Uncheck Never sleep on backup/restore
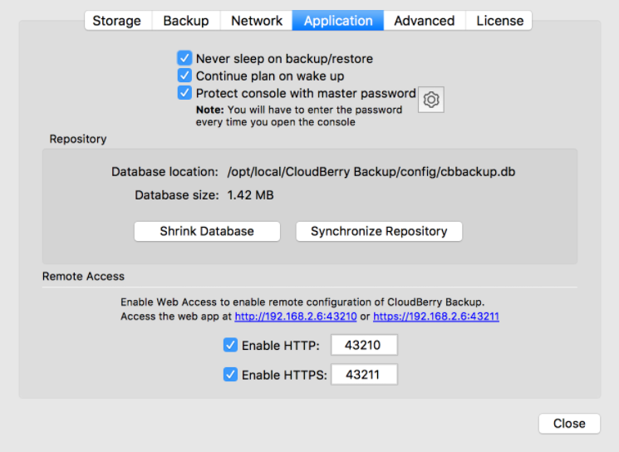The height and width of the screenshot is (452, 619). (x=184, y=58)
